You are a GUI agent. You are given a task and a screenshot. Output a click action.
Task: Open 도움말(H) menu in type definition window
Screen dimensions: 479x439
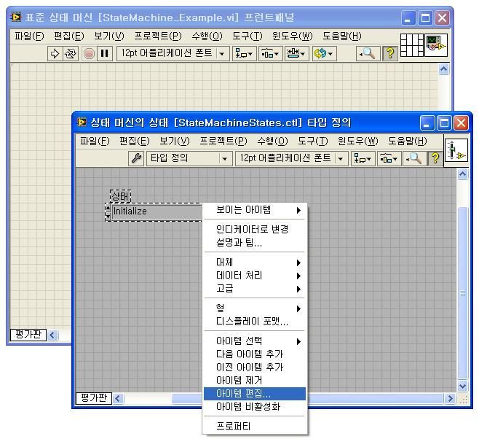[x=408, y=141]
